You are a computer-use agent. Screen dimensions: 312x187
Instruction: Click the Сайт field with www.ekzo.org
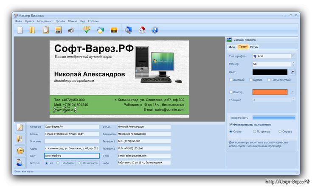[x=72, y=156]
